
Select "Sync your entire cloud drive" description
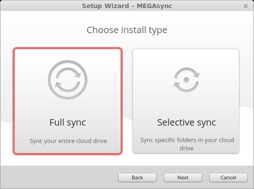coord(68,141)
